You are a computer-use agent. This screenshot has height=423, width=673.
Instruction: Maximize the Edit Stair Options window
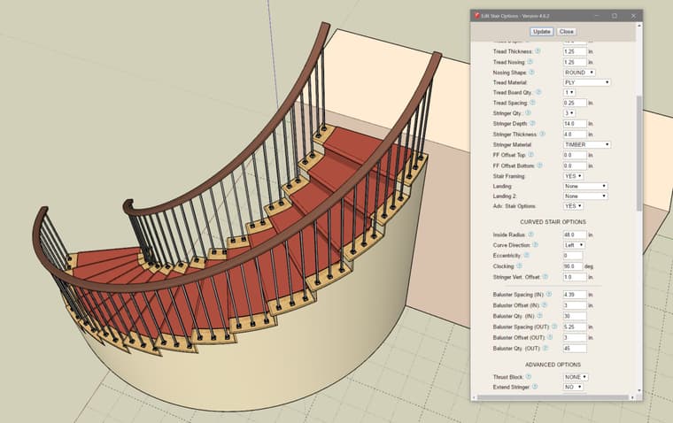[x=615, y=15]
